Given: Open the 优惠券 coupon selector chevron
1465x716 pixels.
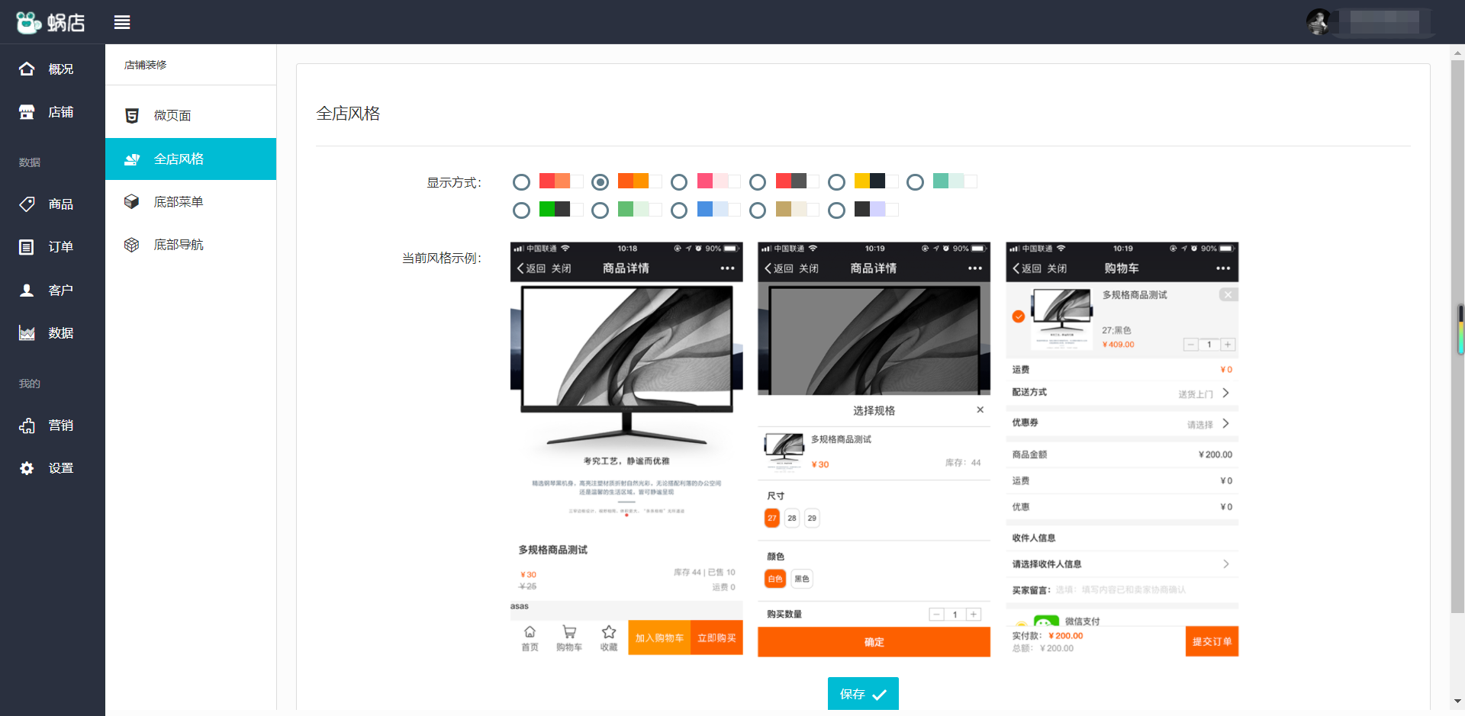Looking at the screenshot, I should pos(1226,423).
